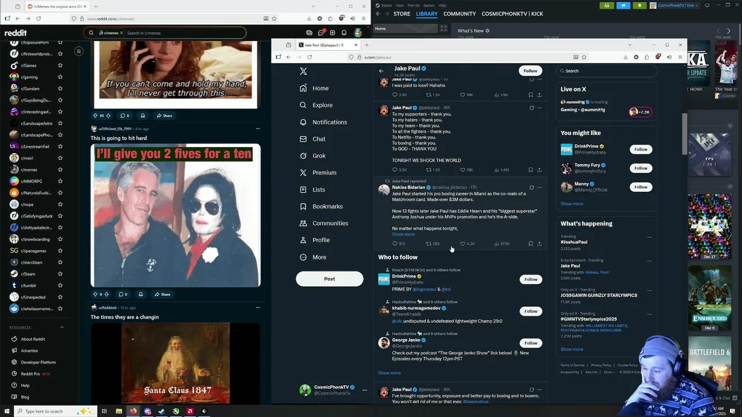Image resolution: width=742 pixels, height=417 pixels.
Task: Give award on the Reddit post with 65 votes
Action: [143, 115]
